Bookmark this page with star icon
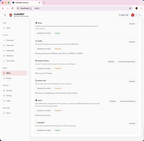 [130, 8]
